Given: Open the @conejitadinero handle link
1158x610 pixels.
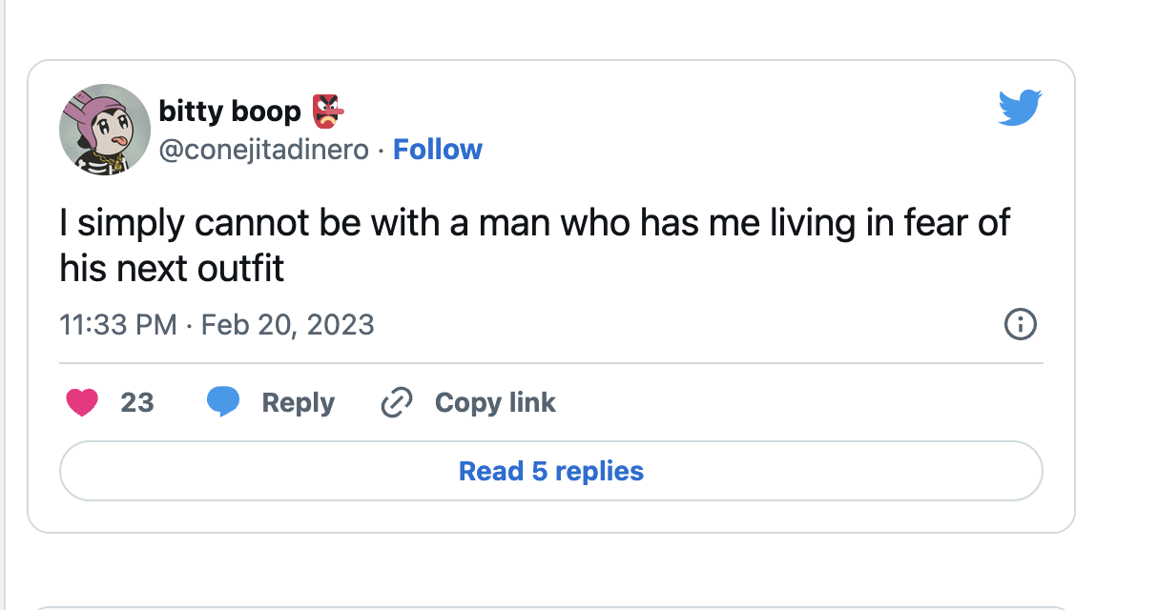Looking at the screenshot, I should (262, 150).
